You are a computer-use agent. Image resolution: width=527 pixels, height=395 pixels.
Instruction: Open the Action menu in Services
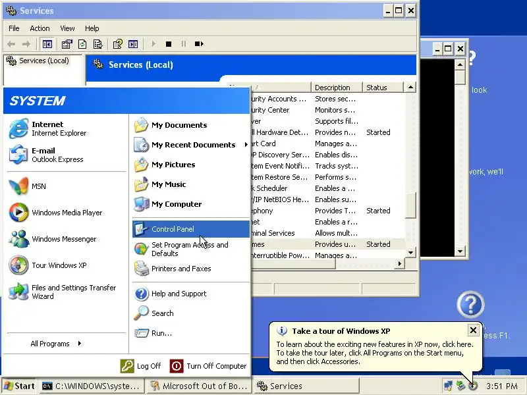tap(40, 28)
